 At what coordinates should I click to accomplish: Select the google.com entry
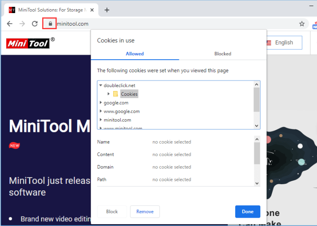pos(116,103)
